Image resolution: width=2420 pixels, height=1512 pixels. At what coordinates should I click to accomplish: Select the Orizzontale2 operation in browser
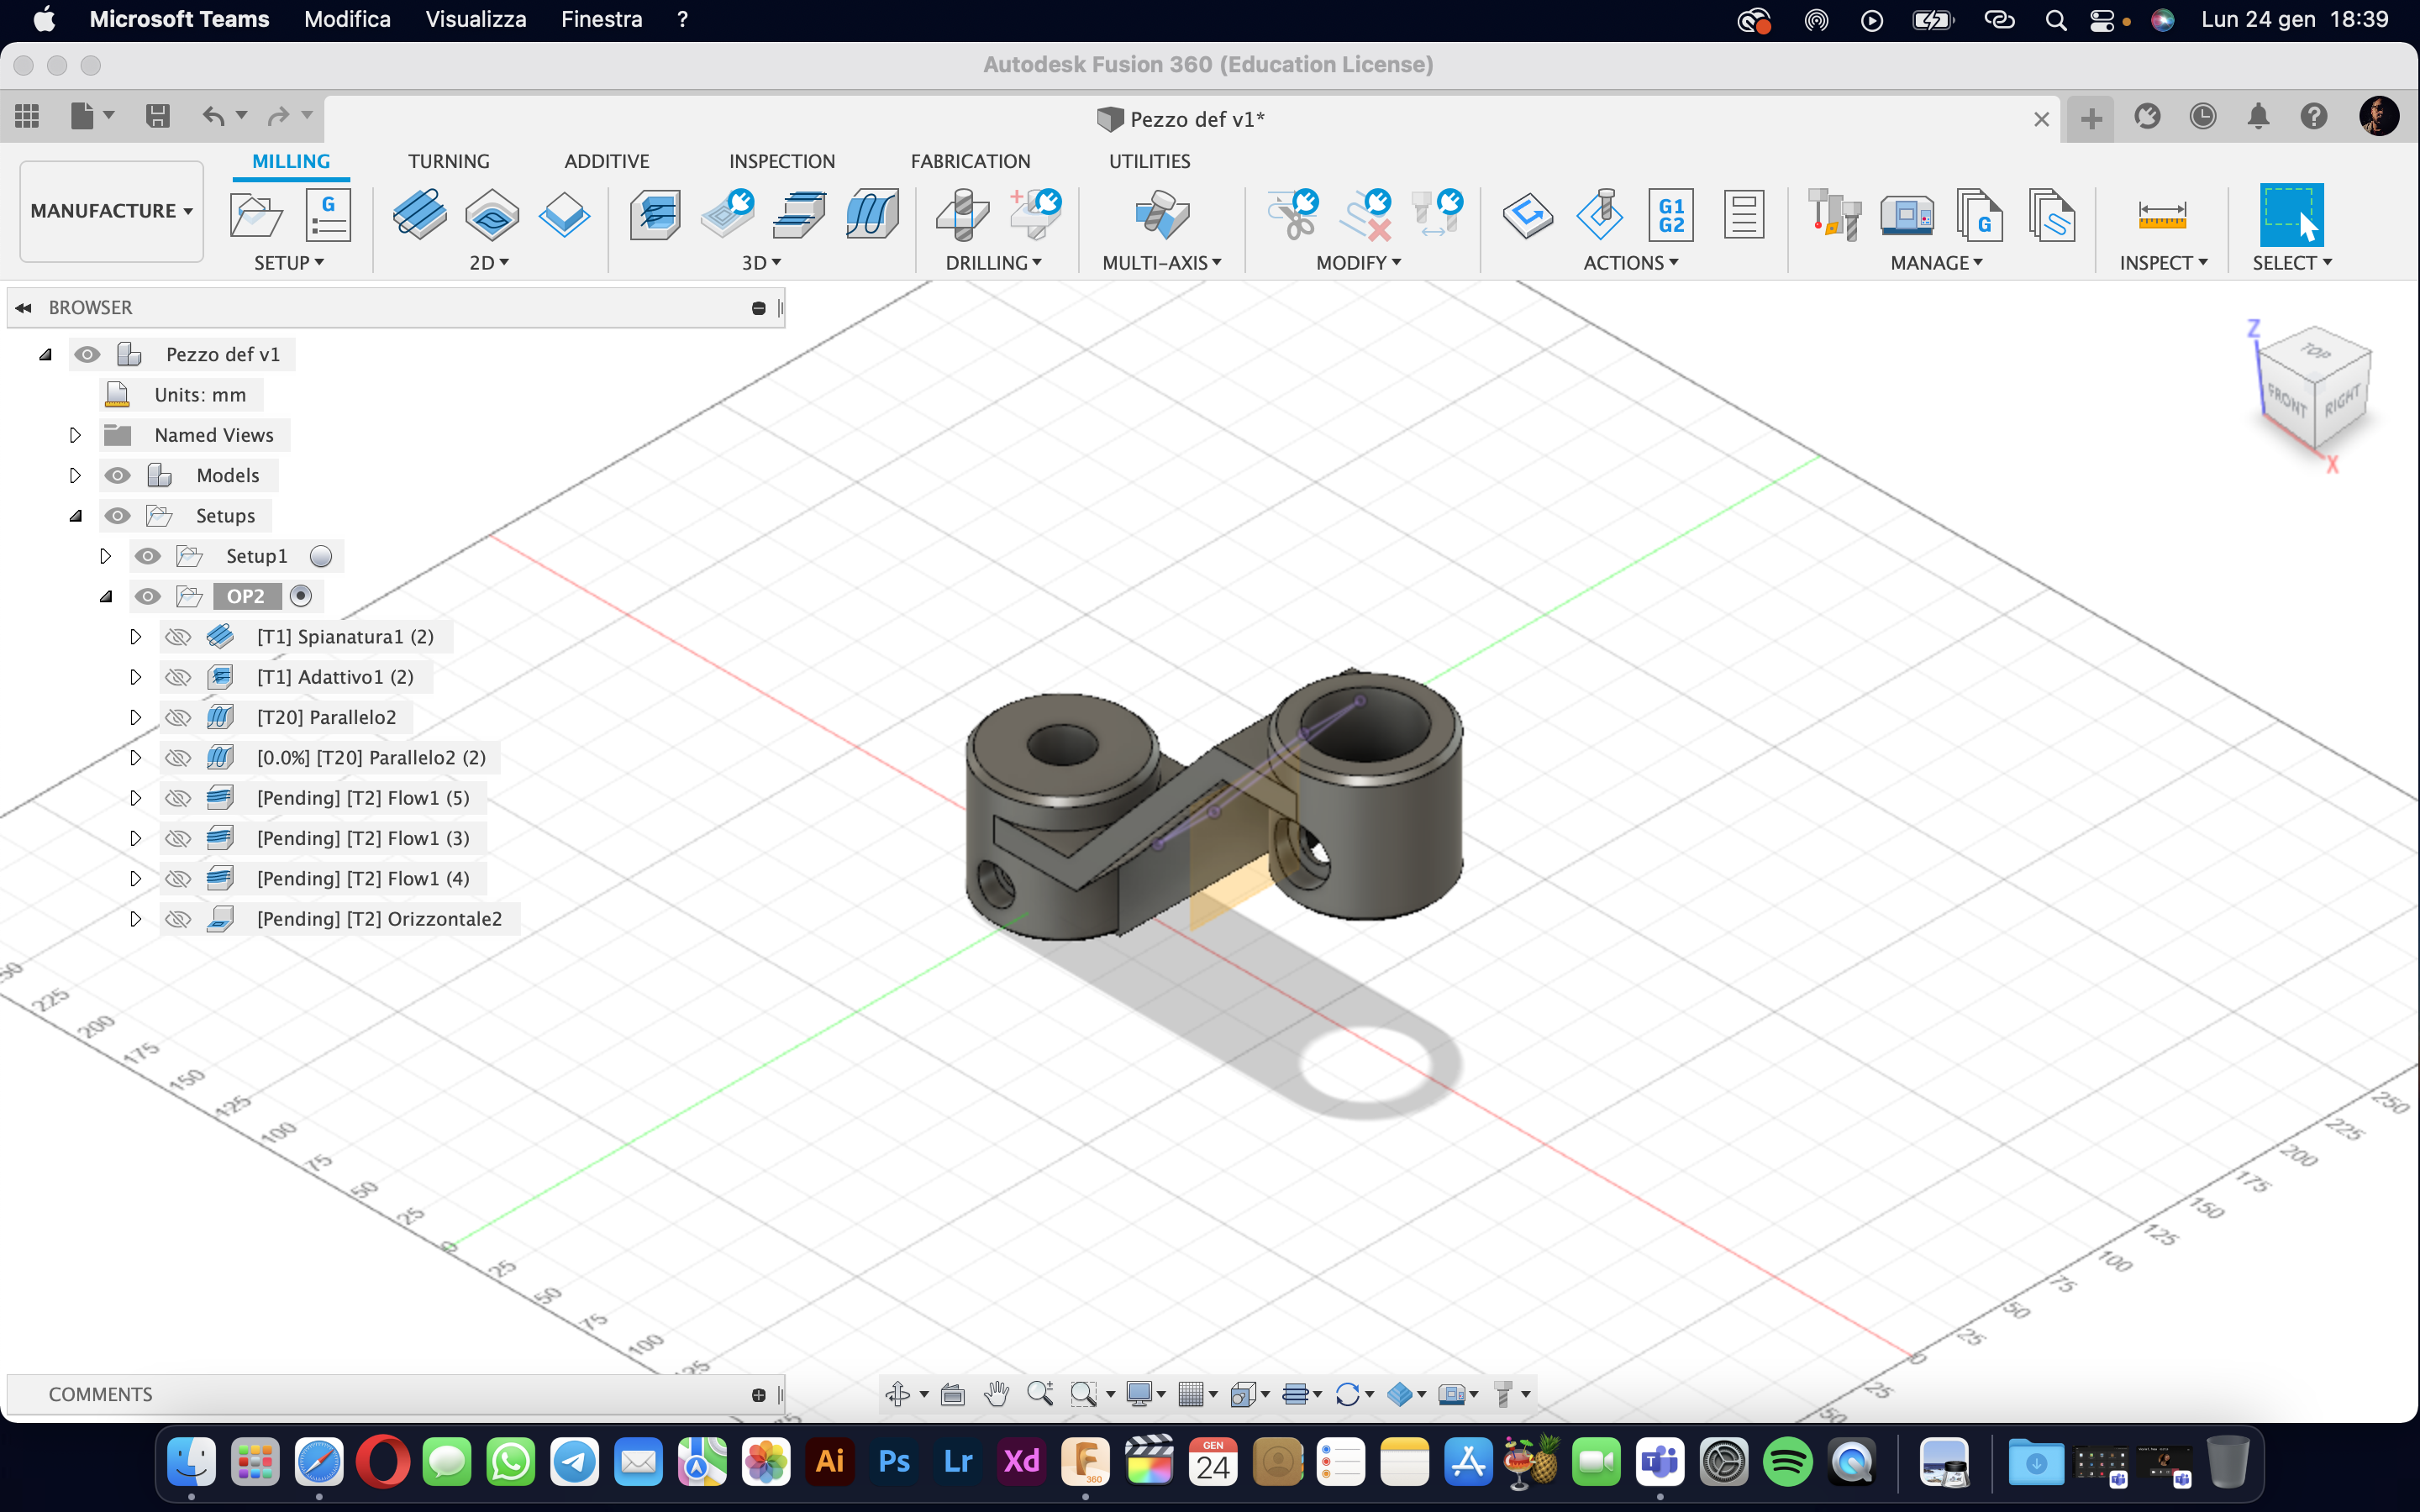coord(379,919)
